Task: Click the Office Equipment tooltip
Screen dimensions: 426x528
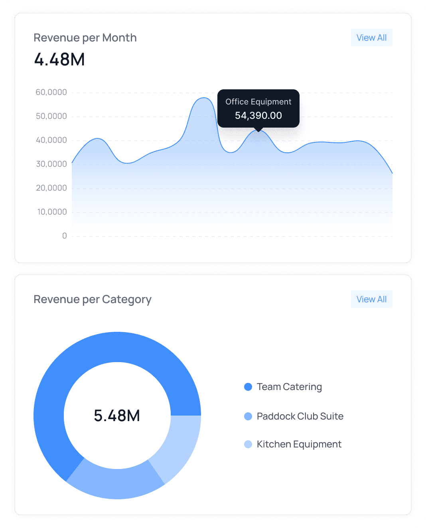Action: pyautogui.click(x=258, y=102)
